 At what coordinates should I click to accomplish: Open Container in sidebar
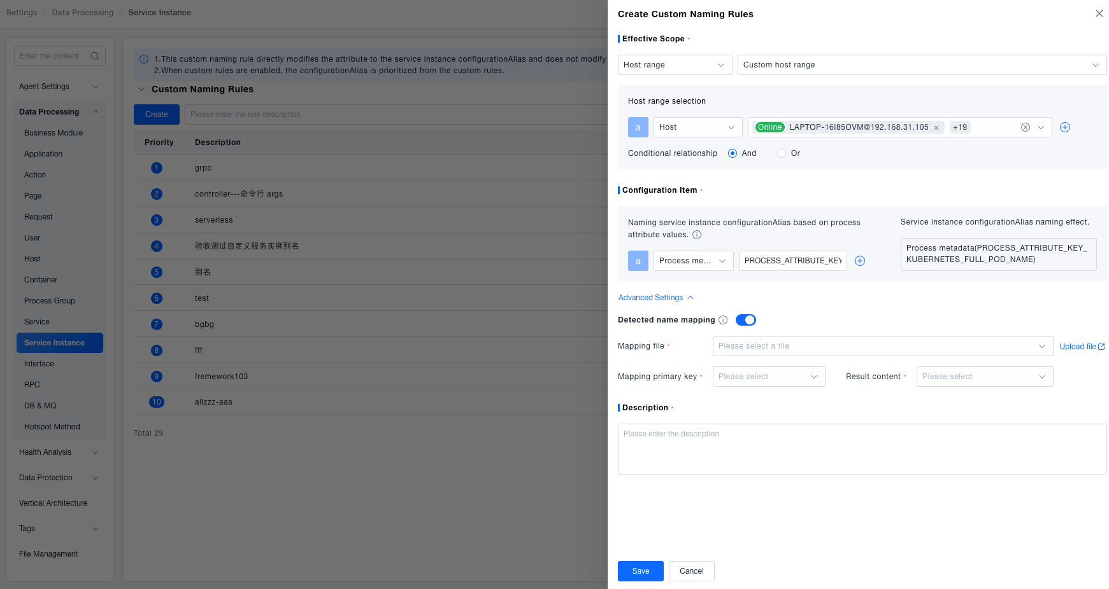pyautogui.click(x=41, y=280)
